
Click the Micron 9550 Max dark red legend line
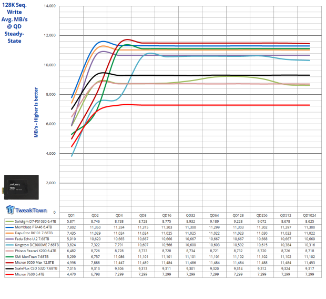(9, 263)
